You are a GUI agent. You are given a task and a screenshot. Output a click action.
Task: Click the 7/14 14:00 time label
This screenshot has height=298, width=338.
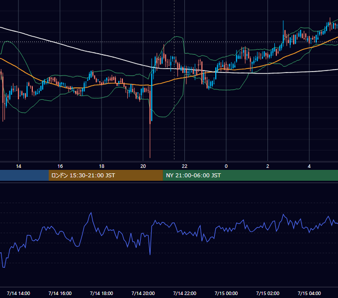(18, 293)
